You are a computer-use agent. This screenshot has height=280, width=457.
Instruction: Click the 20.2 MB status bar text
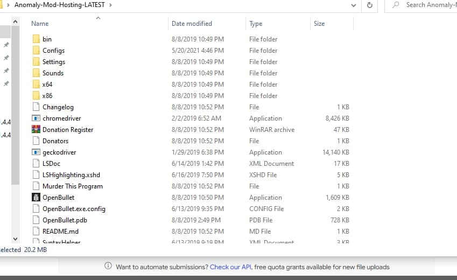click(36, 250)
